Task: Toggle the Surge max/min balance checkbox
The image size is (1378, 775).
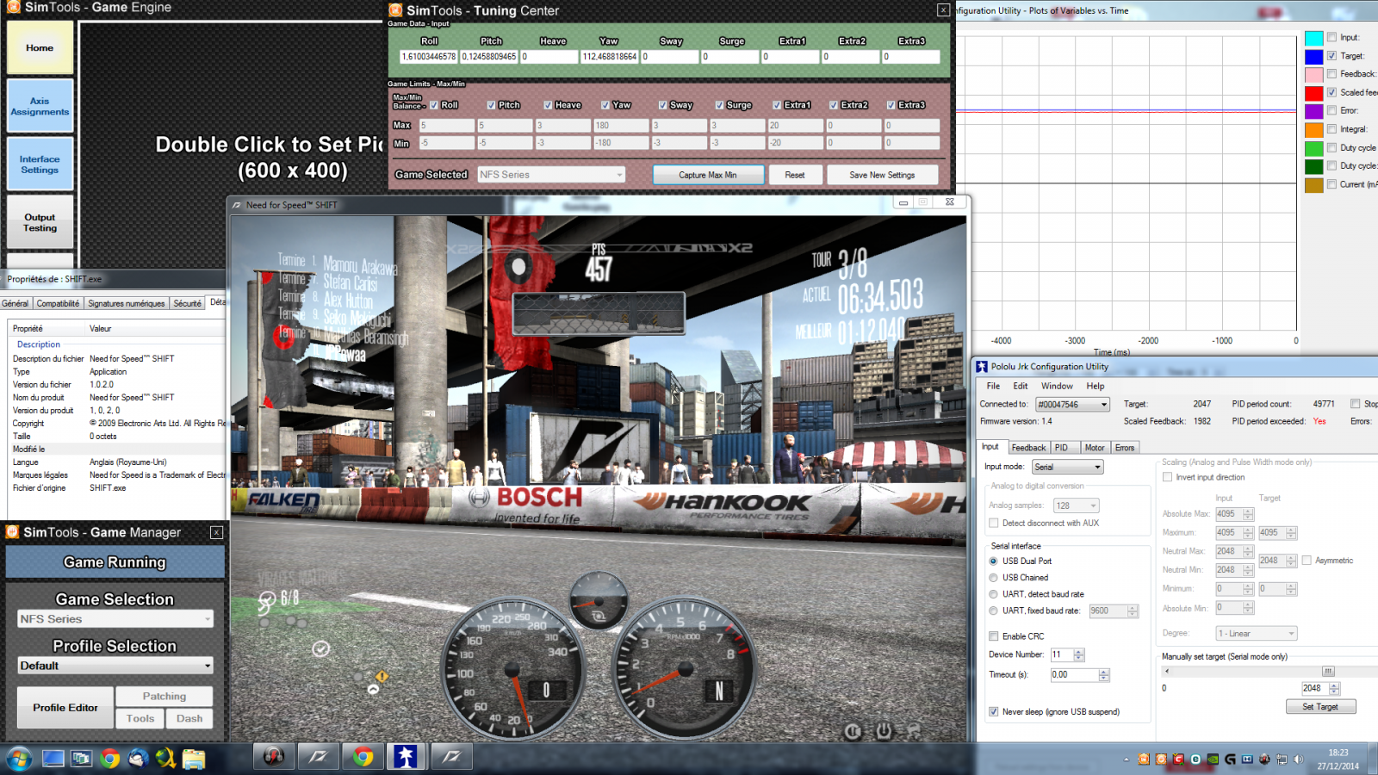Action: [719, 105]
